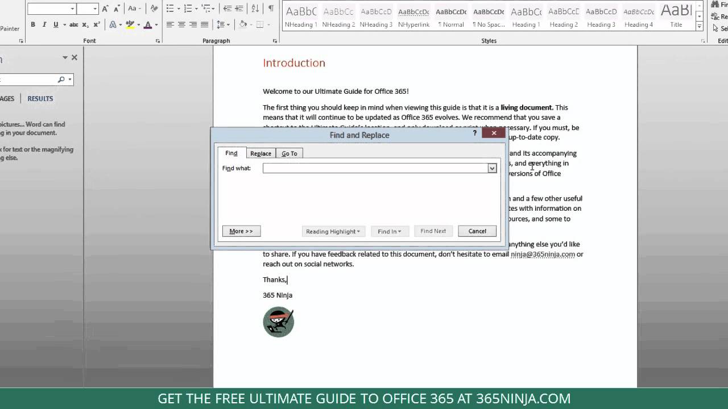Click the Multilevel List icon
728x409 pixels.
tap(205, 9)
